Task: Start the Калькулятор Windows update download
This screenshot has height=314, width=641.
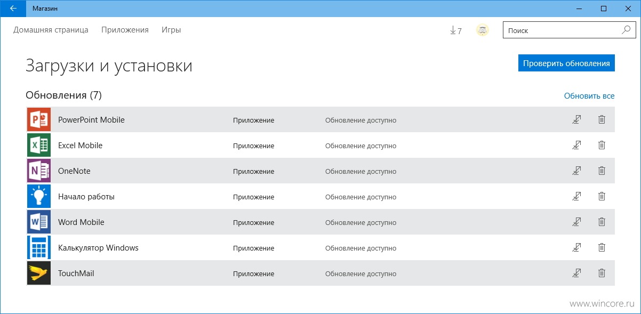Action: [576, 248]
